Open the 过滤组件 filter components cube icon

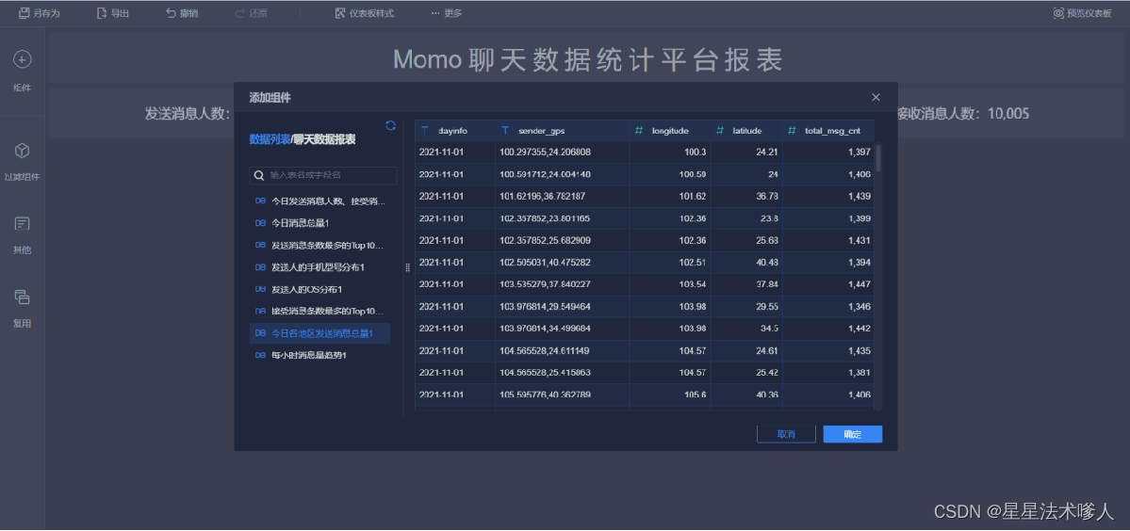coord(23,151)
